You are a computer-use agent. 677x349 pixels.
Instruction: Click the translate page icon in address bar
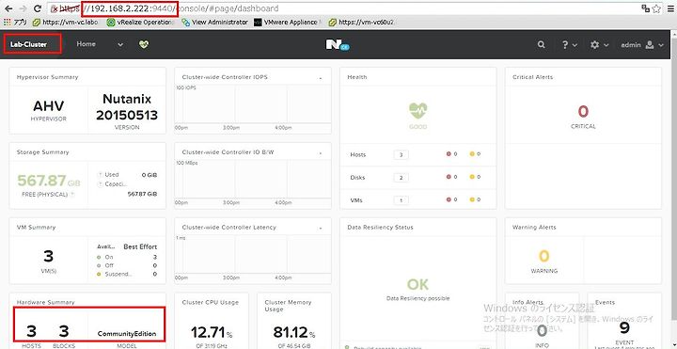click(646, 8)
